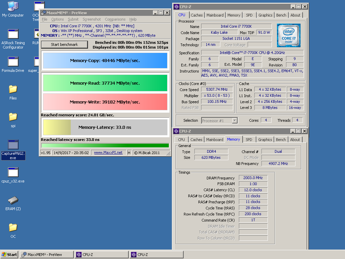
Task: Switch to Memory tab in upper CPU-Z
Action: point(234,15)
